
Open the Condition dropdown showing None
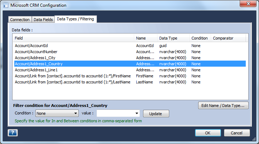tap(57, 113)
